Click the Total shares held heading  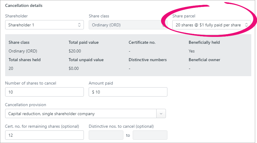tap(24, 60)
